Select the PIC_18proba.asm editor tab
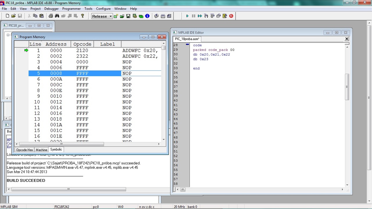The height and width of the screenshot is (209, 372). pos(187,39)
